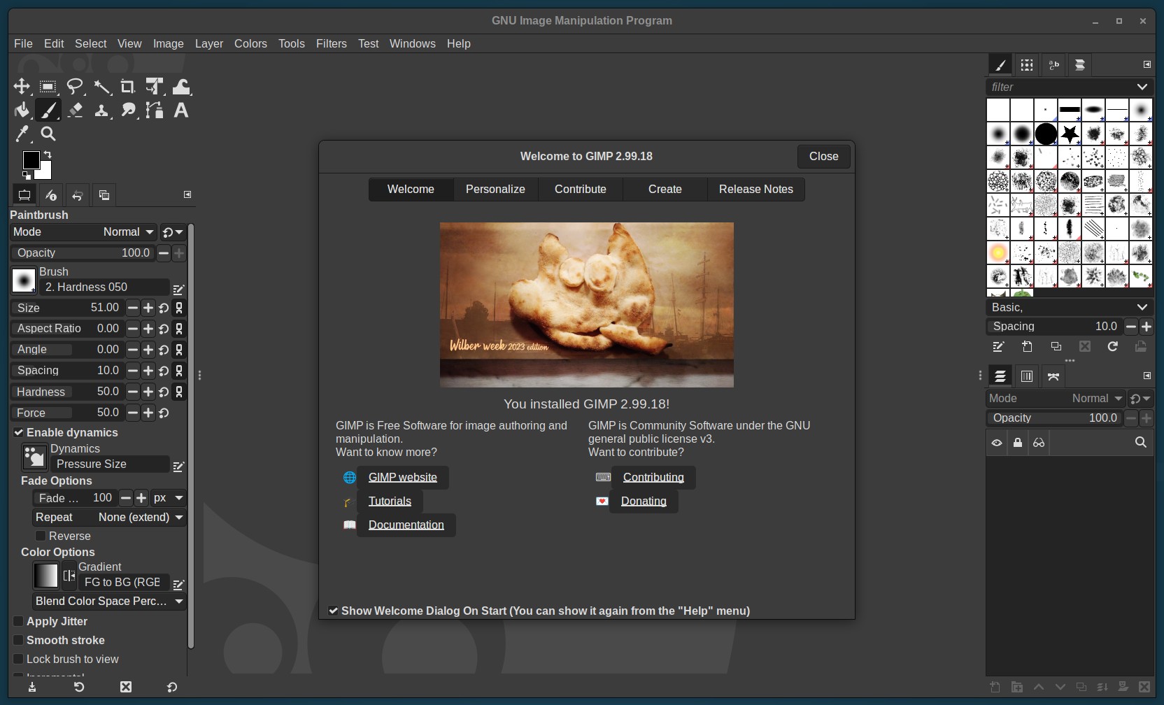This screenshot has width=1164, height=705.
Task: Check the Reverse option
Action: (41, 536)
